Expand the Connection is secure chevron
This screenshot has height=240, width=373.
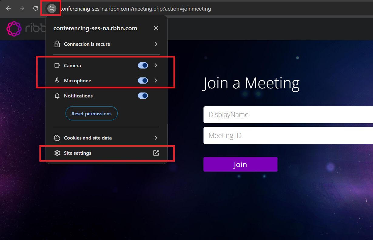coord(156,44)
